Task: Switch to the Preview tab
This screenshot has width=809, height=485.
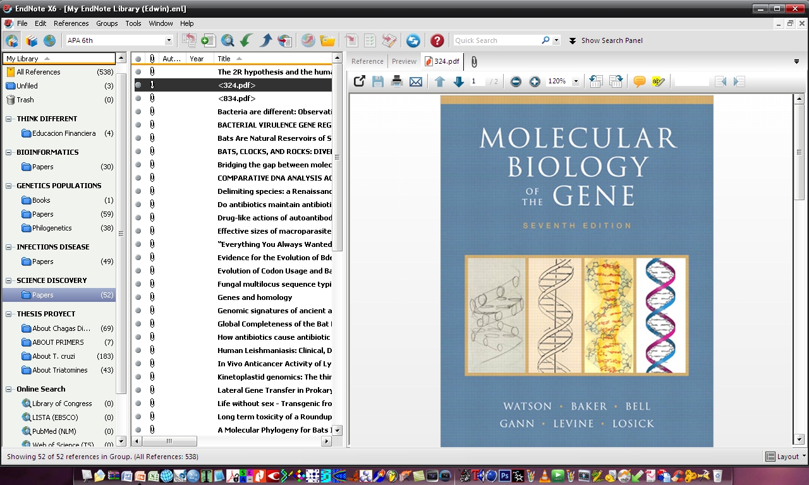Action: [404, 61]
